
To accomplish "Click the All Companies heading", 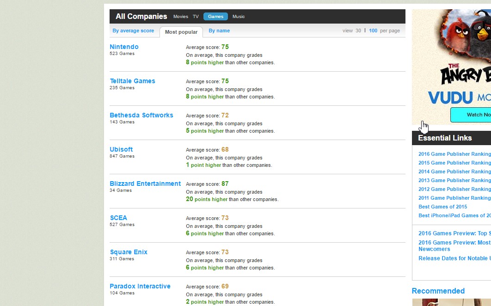I will pyautogui.click(x=141, y=16).
